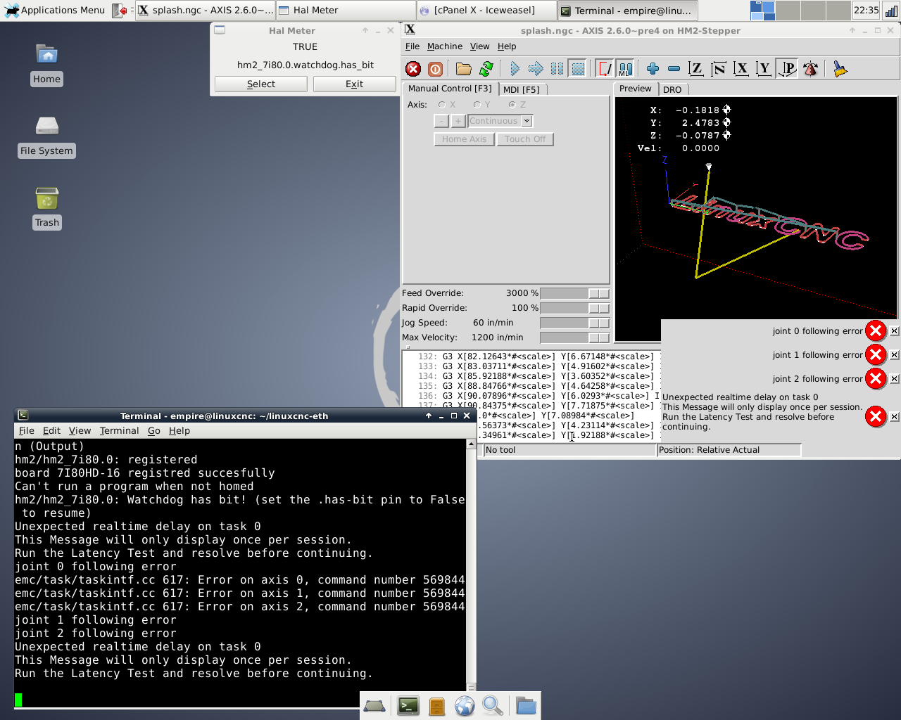Screen dimensions: 901x720
Task: Open Terminal menu in Terminal window
Action: 119,430
